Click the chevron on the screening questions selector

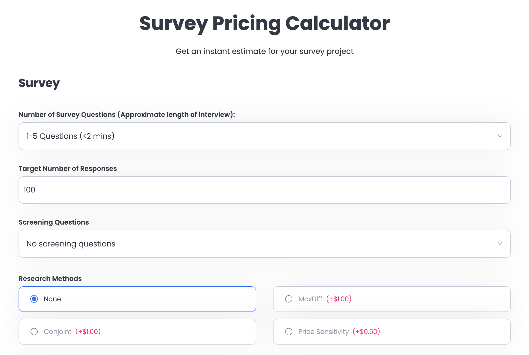click(500, 244)
